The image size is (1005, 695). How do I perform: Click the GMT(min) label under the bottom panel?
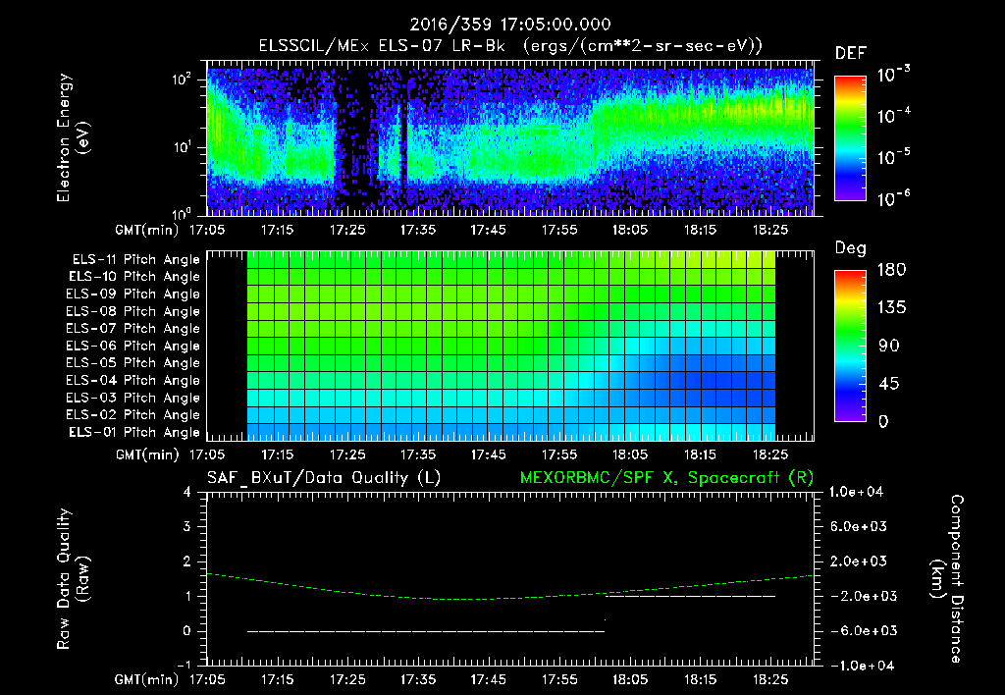point(147,679)
